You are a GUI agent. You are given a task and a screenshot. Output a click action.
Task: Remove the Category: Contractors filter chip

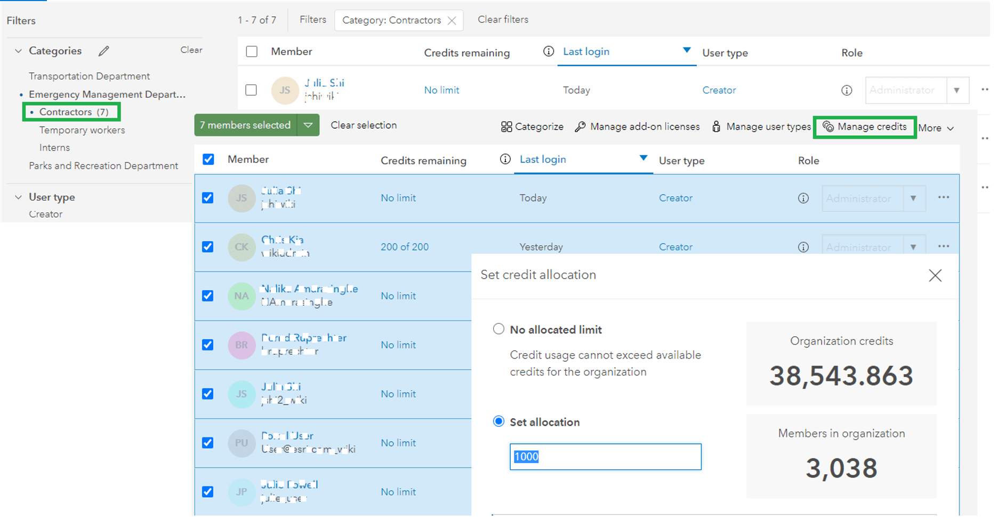coord(452,20)
